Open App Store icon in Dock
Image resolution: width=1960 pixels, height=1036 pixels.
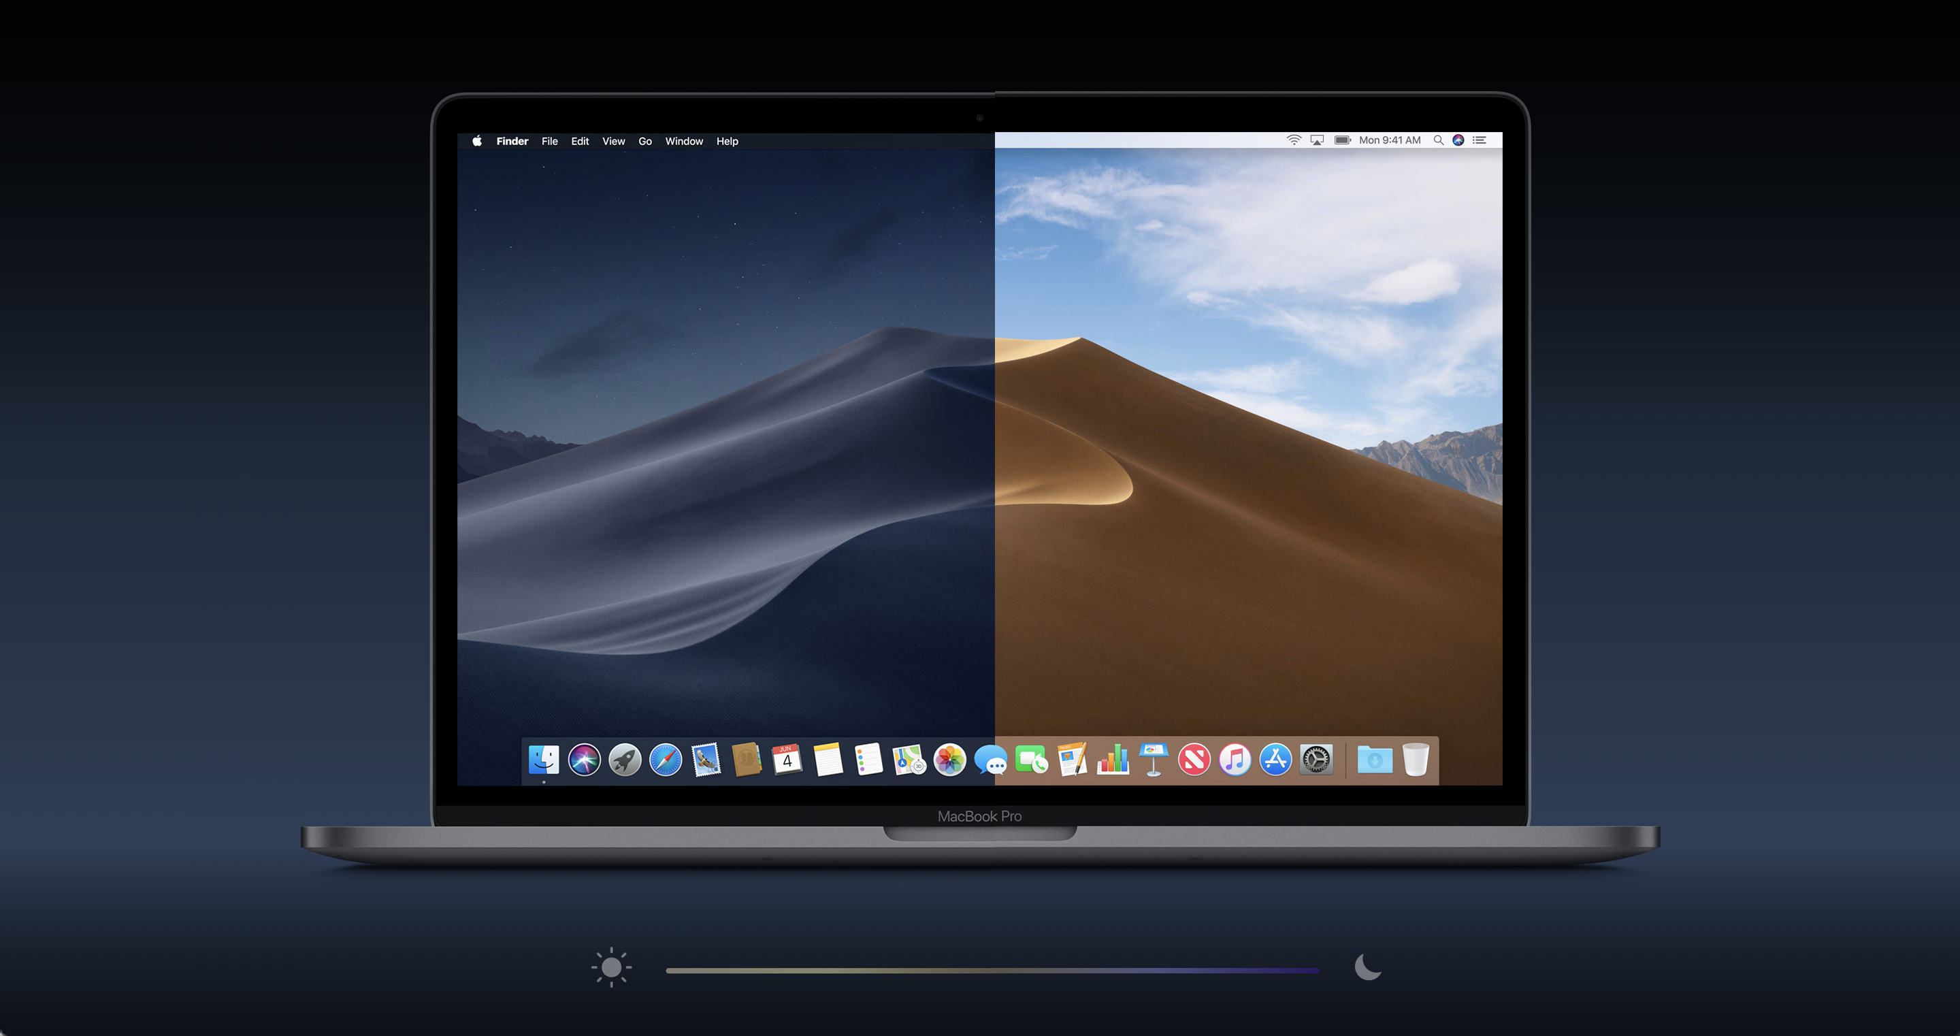pos(1276,760)
